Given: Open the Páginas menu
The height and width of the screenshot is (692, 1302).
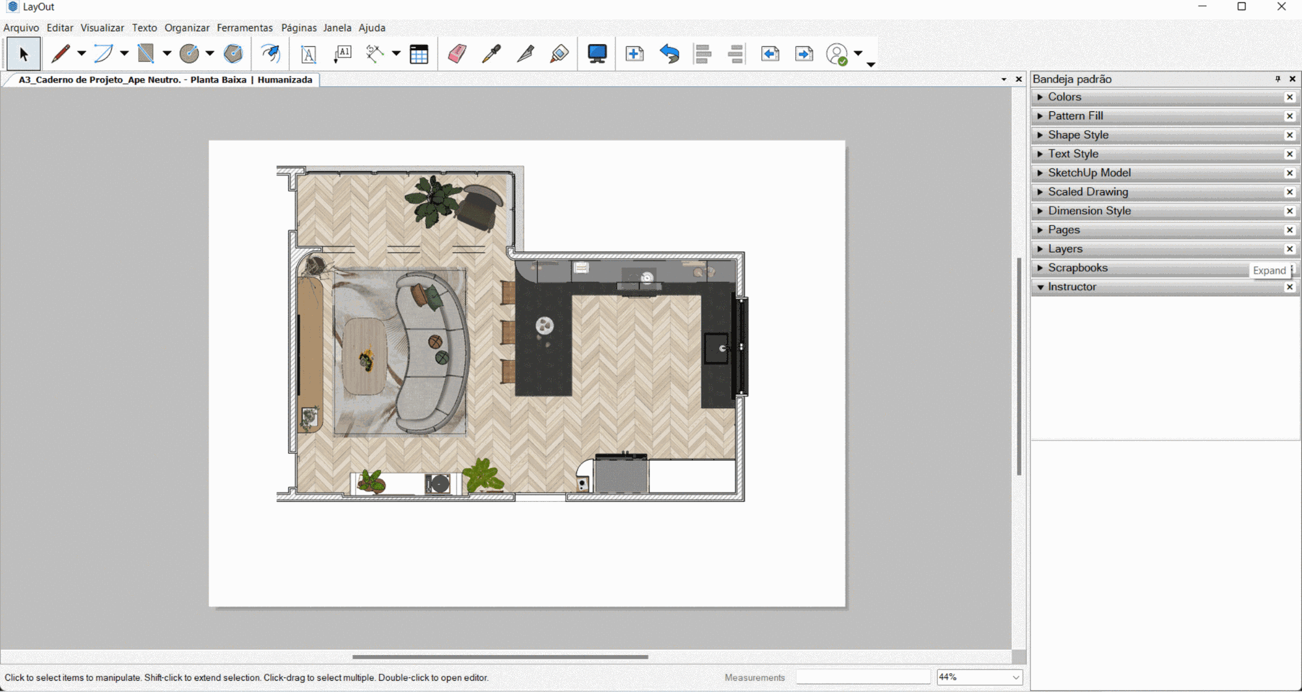Looking at the screenshot, I should (x=299, y=27).
